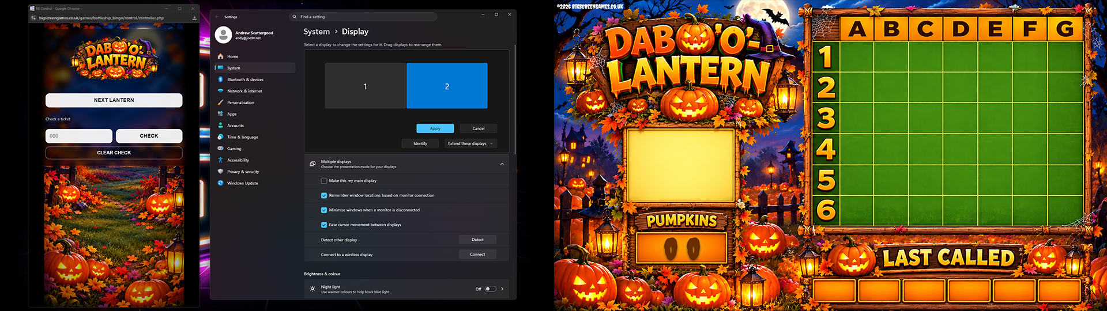Image resolution: width=1107 pixels, height=311 pixels.
Task: Click the Find a setting search box
Action: point(363,17)
